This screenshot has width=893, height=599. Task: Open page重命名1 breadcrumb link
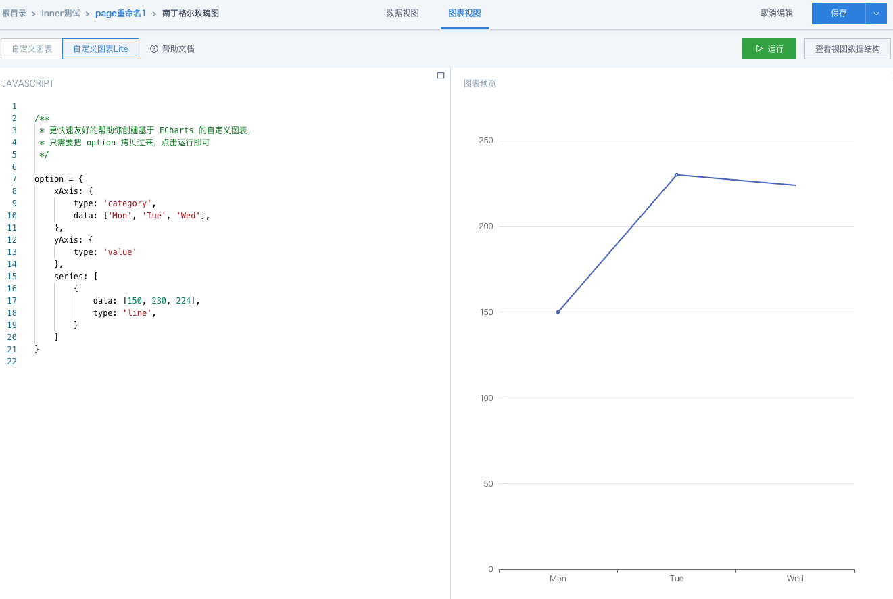point(120,14)
